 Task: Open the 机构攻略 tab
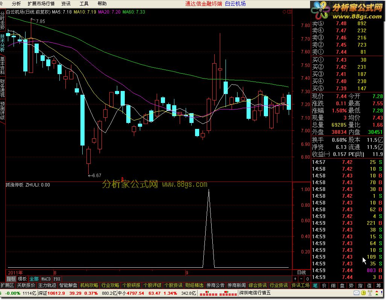89,285
